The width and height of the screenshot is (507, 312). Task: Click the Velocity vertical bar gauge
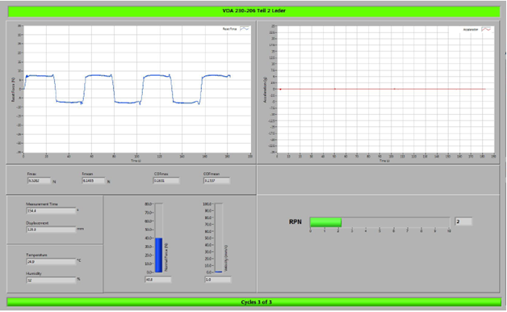tap(219, 238)
